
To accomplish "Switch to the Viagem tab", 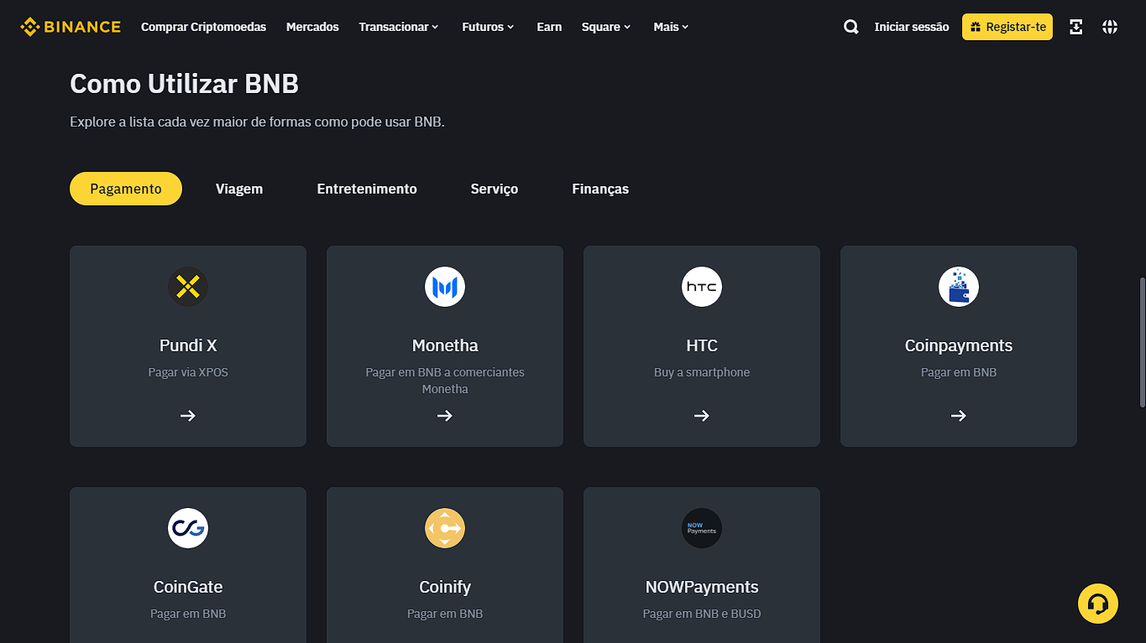I will [x=238, y=189].
